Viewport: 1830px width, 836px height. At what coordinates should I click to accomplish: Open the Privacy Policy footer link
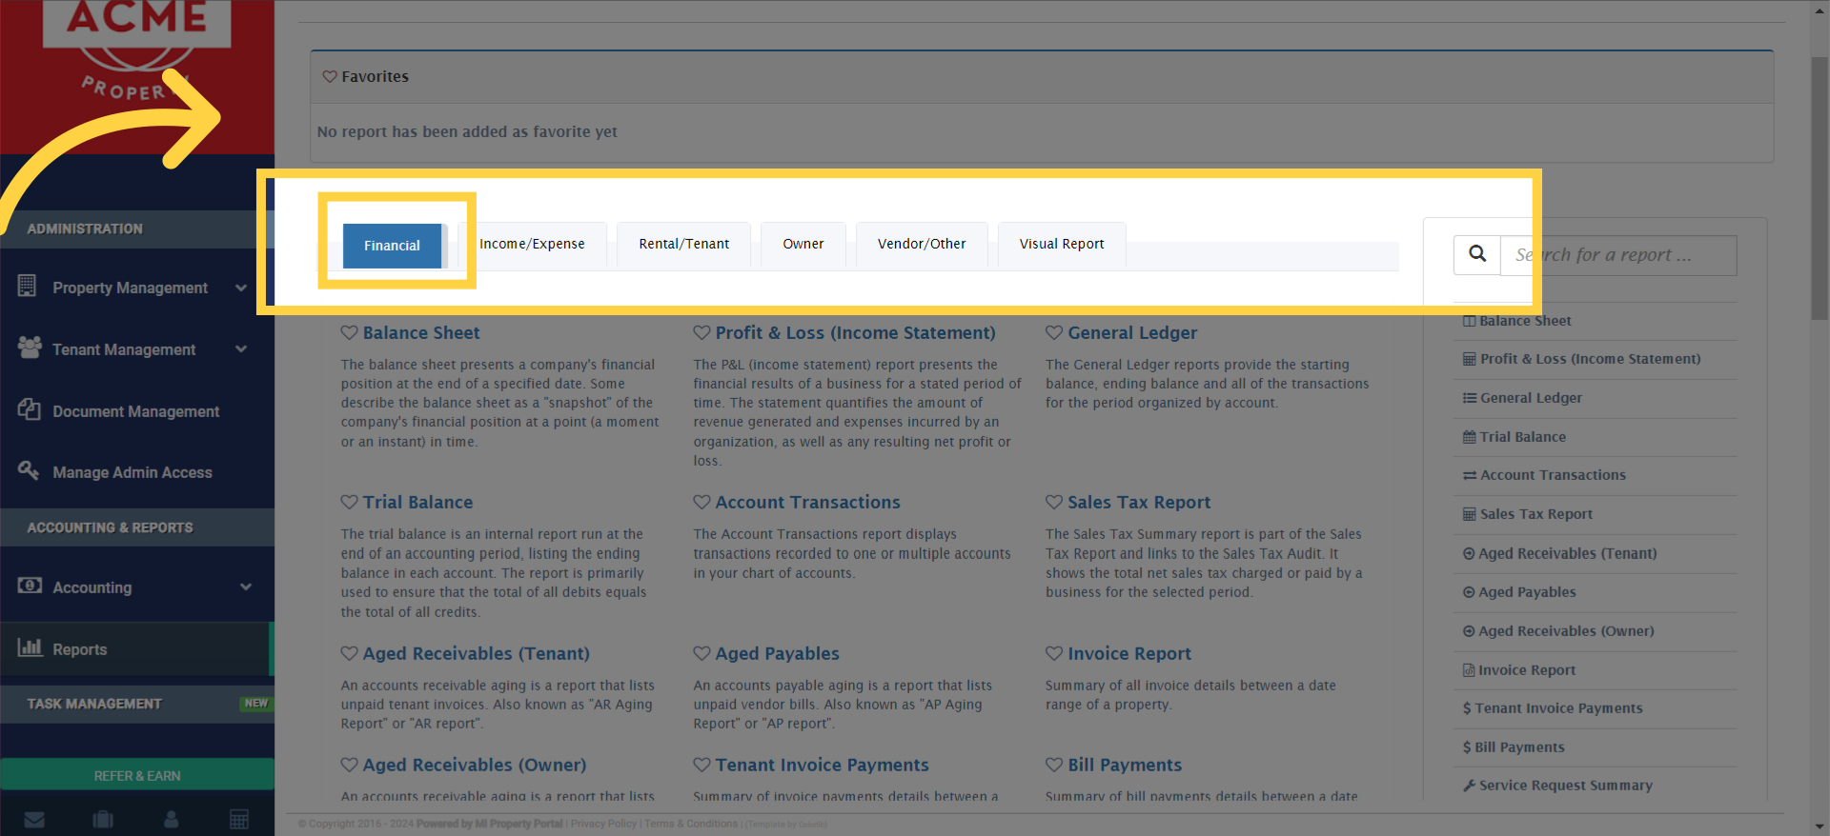point(603,824)
